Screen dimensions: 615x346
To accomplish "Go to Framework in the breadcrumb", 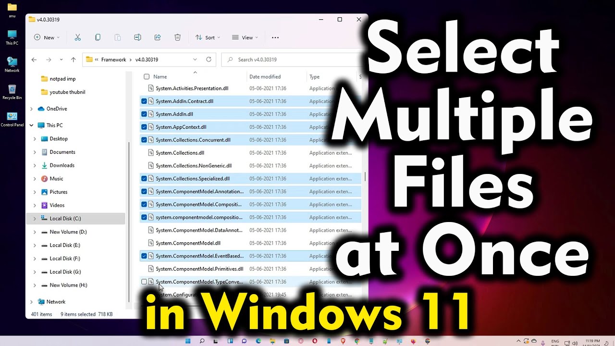I will point(113,60).
